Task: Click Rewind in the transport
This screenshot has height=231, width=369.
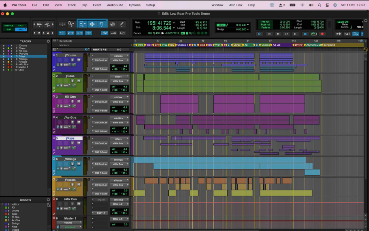Action: (278, 34)
